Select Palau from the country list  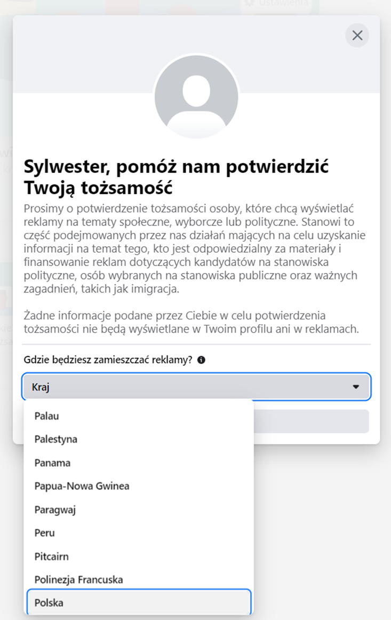pyautogui.click(x=46, y=416)
